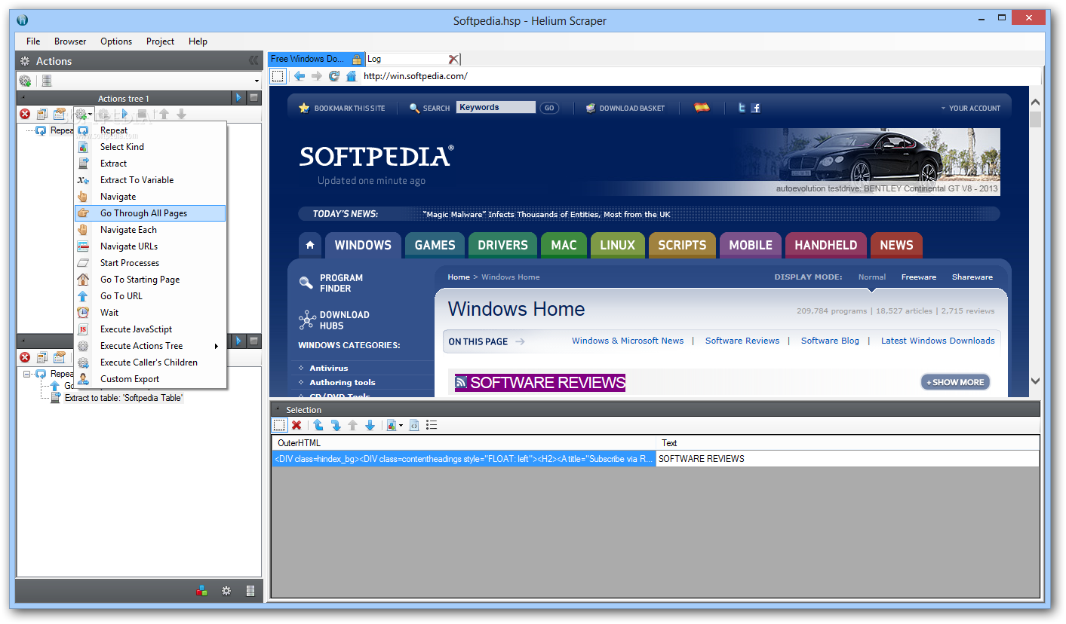This screenshot has height=624, width=1066.
Task: Run Actions tree 1 with its header play button
Action: click(x=239, y=98)
